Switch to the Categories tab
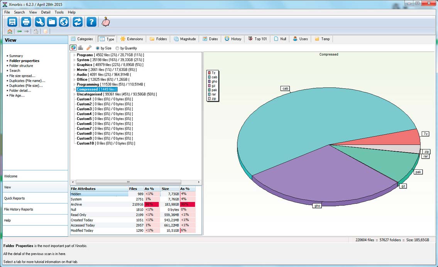438x267 pixels. click(82, 39)
